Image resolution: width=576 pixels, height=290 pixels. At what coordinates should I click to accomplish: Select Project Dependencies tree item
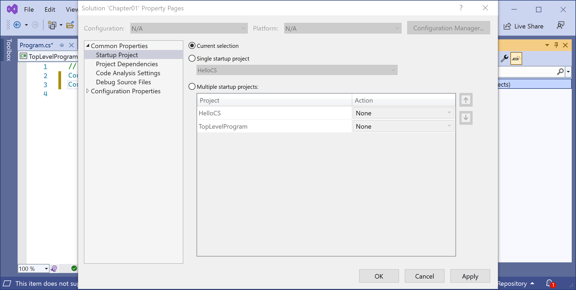point(127,64)
